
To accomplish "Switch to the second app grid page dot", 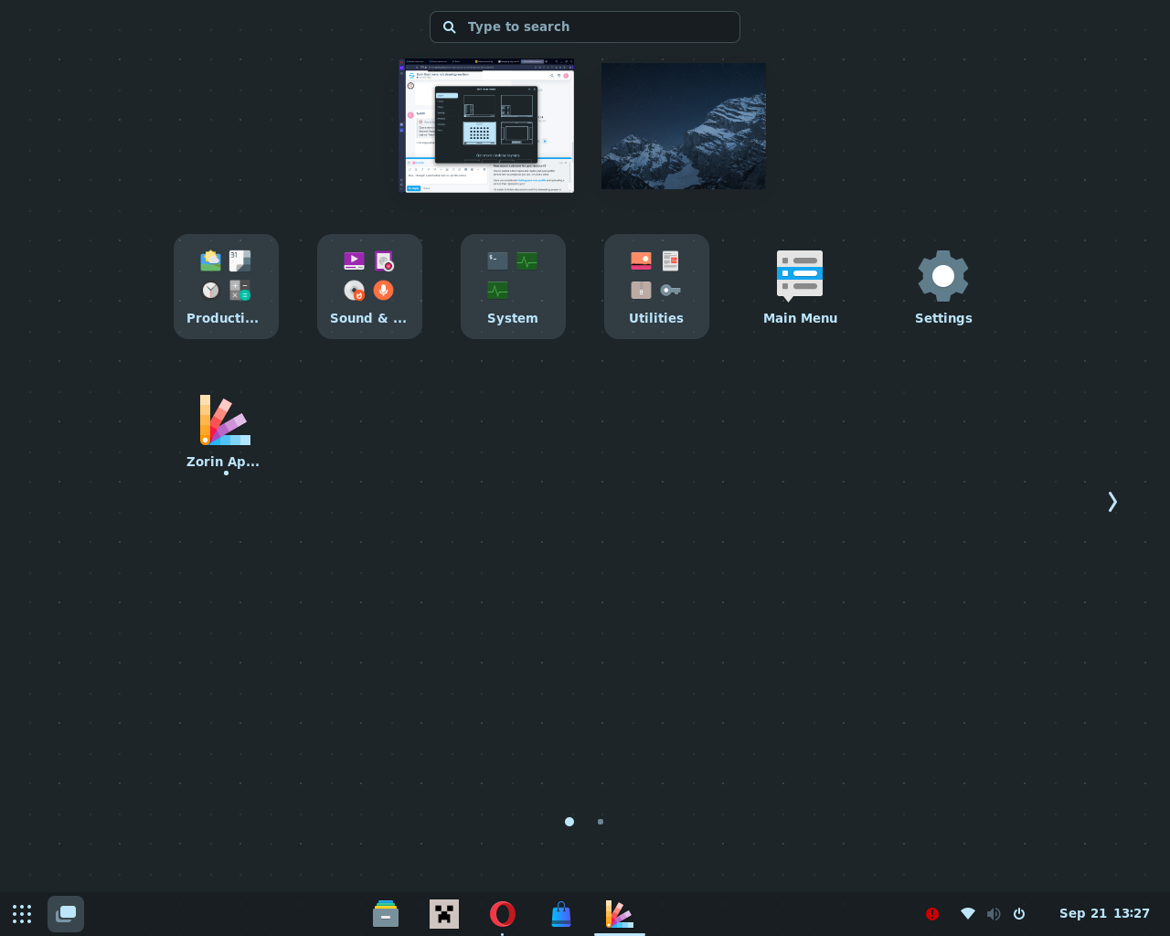I will [x=601, y=822].
